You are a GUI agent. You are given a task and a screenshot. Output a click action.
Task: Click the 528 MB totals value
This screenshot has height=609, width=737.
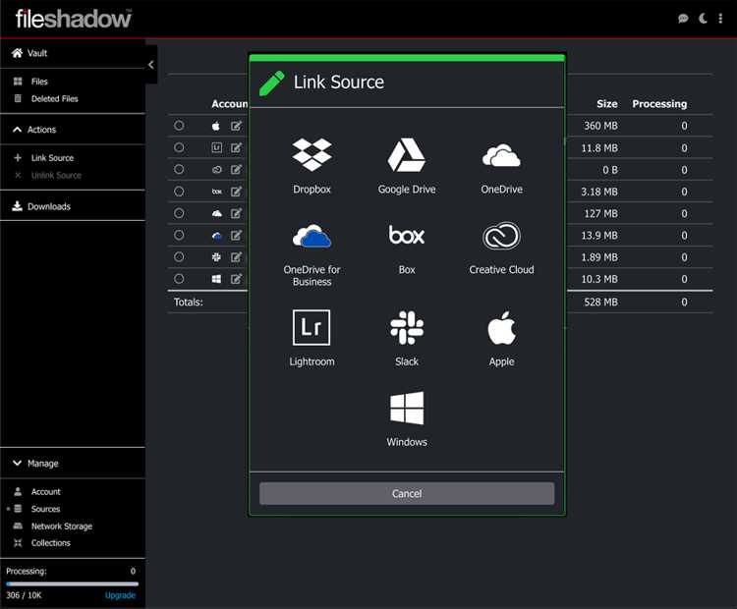pos(600,303)
